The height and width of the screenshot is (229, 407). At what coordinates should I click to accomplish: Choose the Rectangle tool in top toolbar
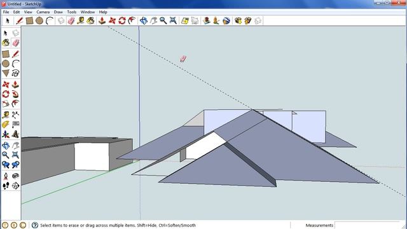coord(29,21)
